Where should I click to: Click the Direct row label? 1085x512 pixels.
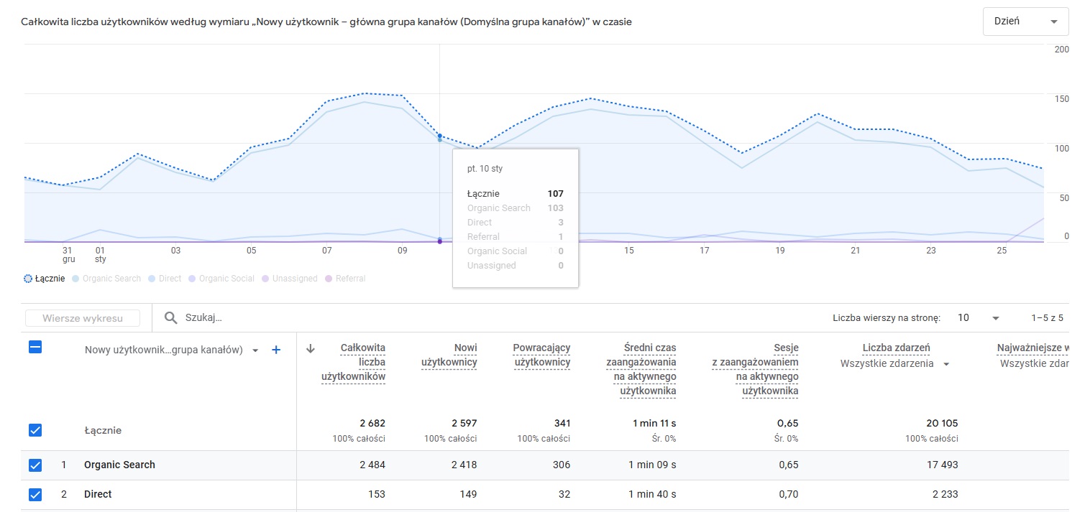[x=98, y=494]
